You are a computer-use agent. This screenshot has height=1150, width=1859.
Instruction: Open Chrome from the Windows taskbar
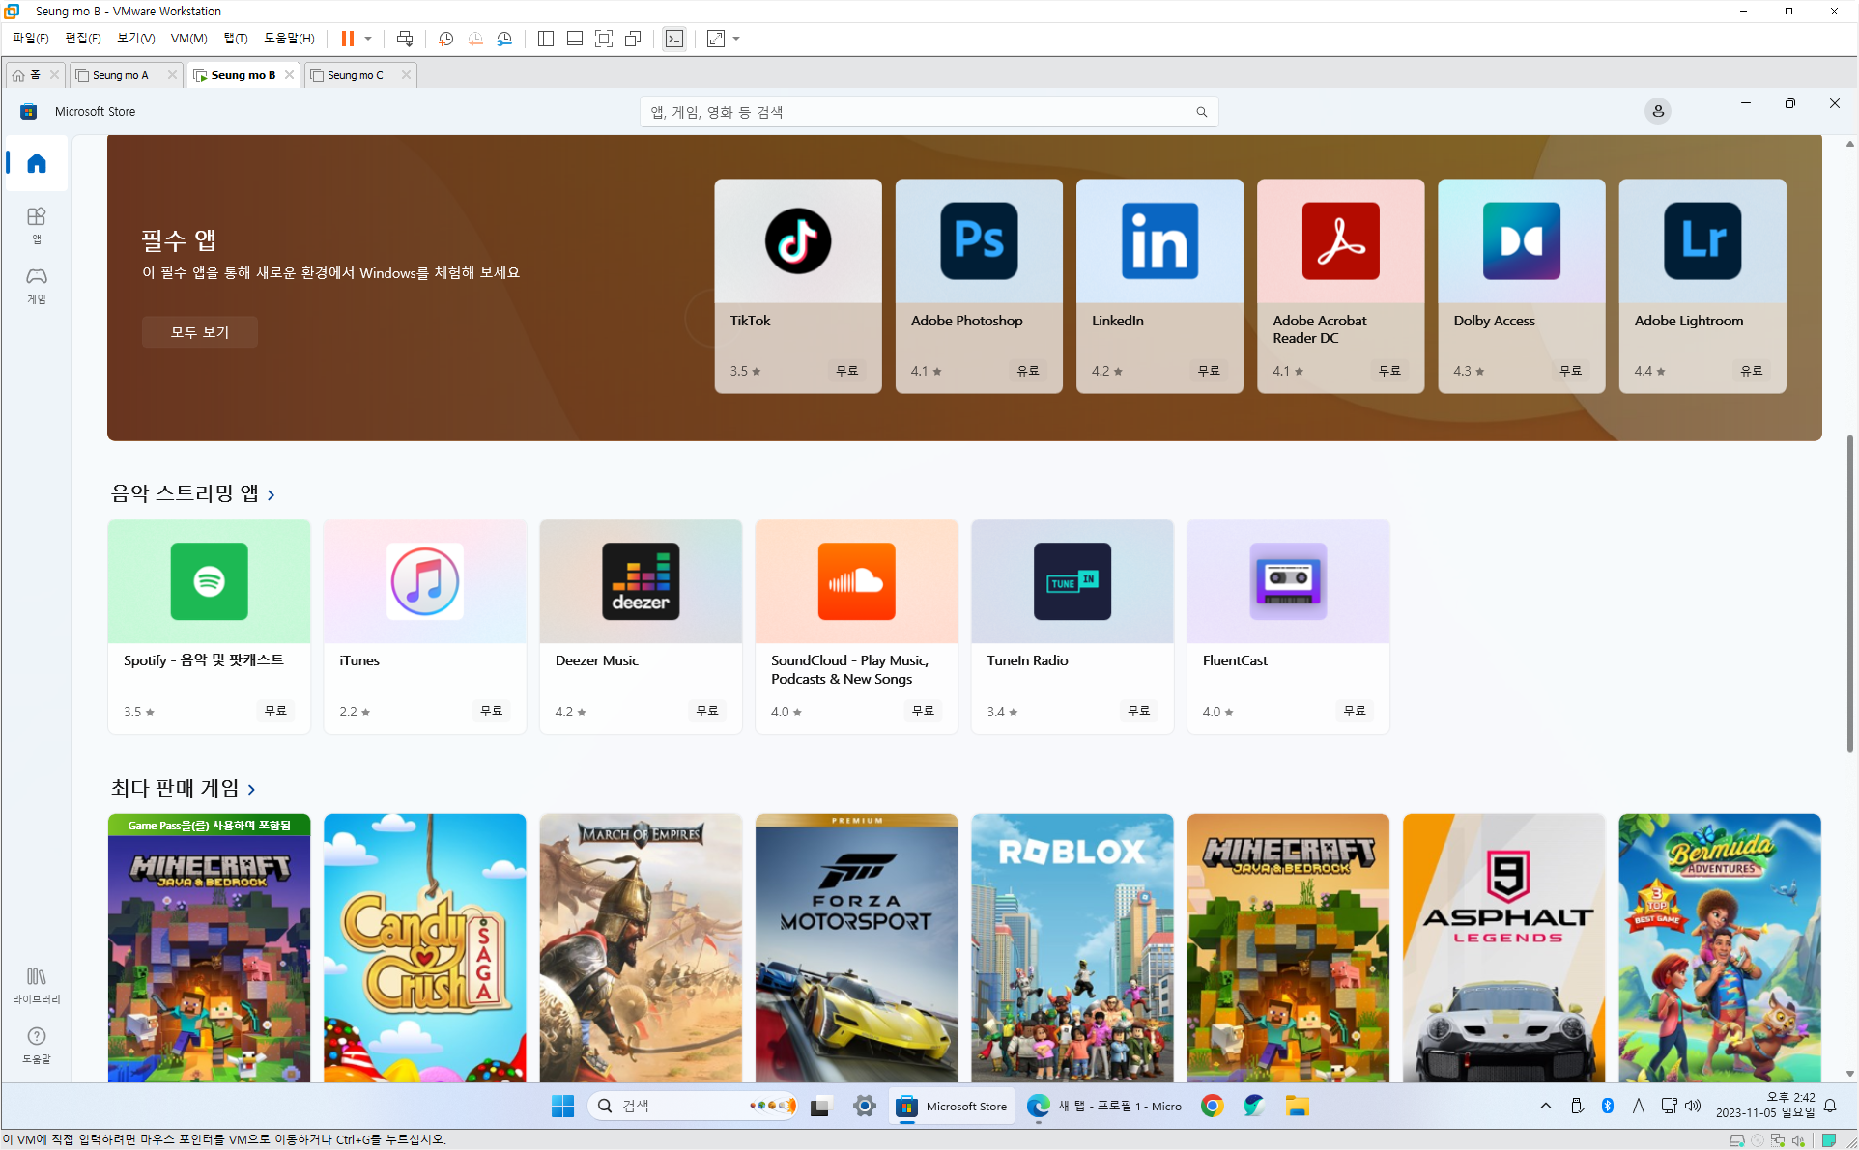click(1212, 1107)
